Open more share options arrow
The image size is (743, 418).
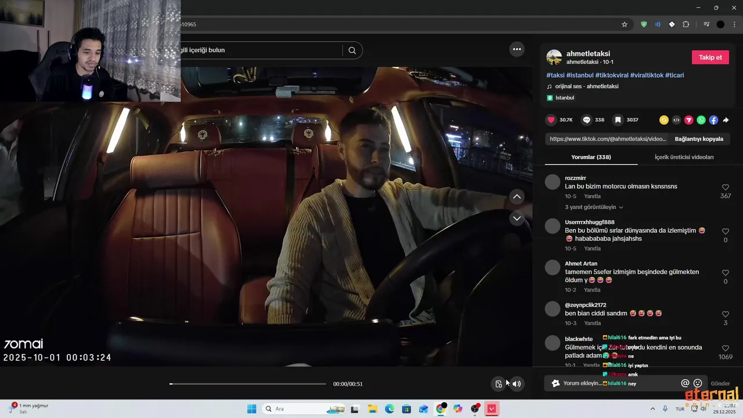coord(726,120)
